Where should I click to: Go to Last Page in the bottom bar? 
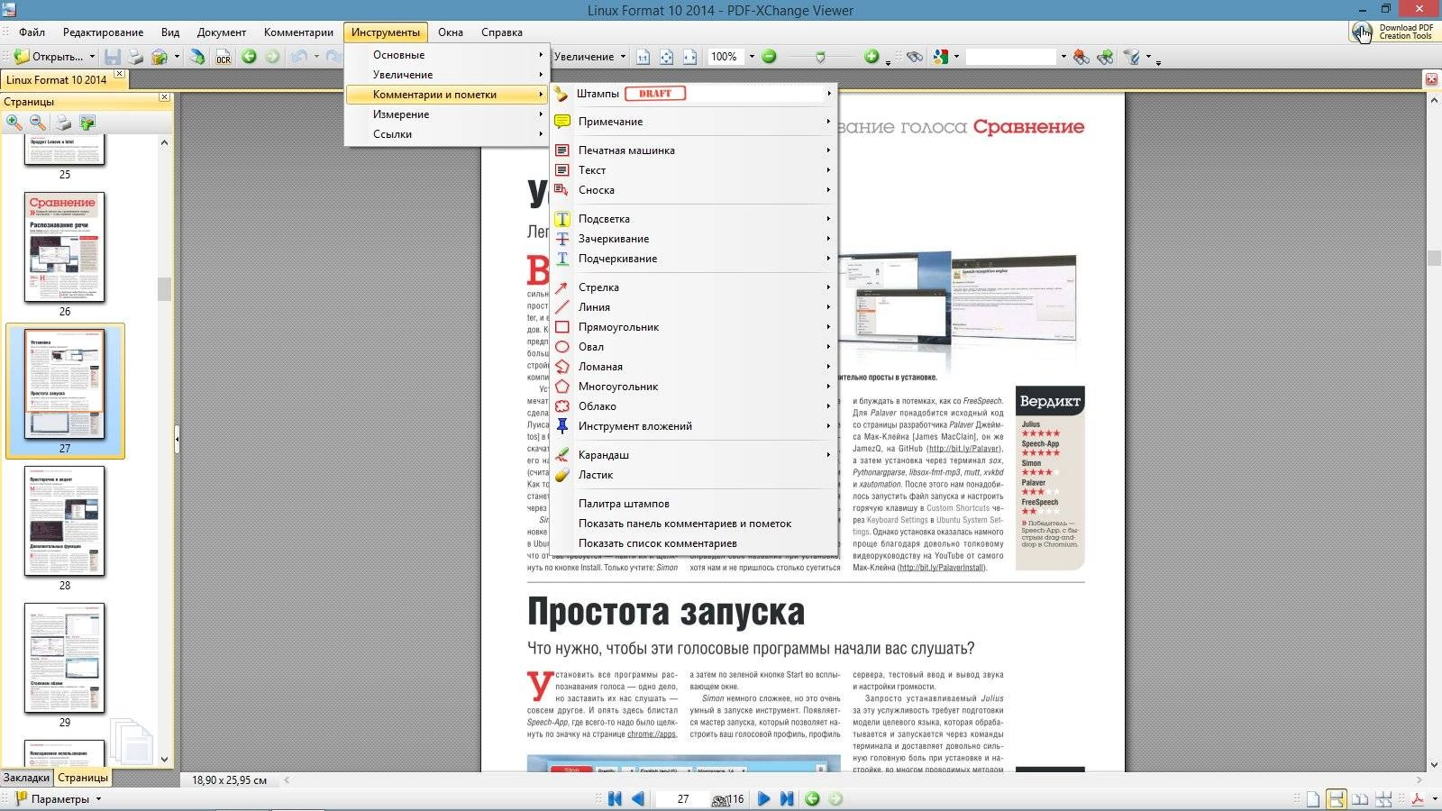787,798
